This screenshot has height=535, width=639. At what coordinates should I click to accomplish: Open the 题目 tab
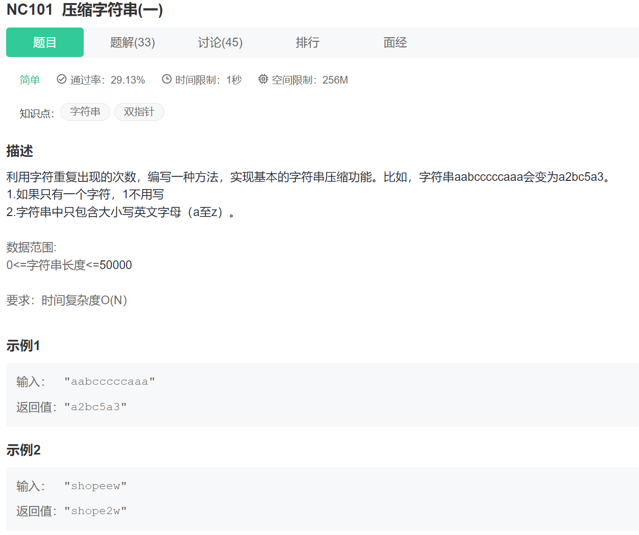[45, 42]
